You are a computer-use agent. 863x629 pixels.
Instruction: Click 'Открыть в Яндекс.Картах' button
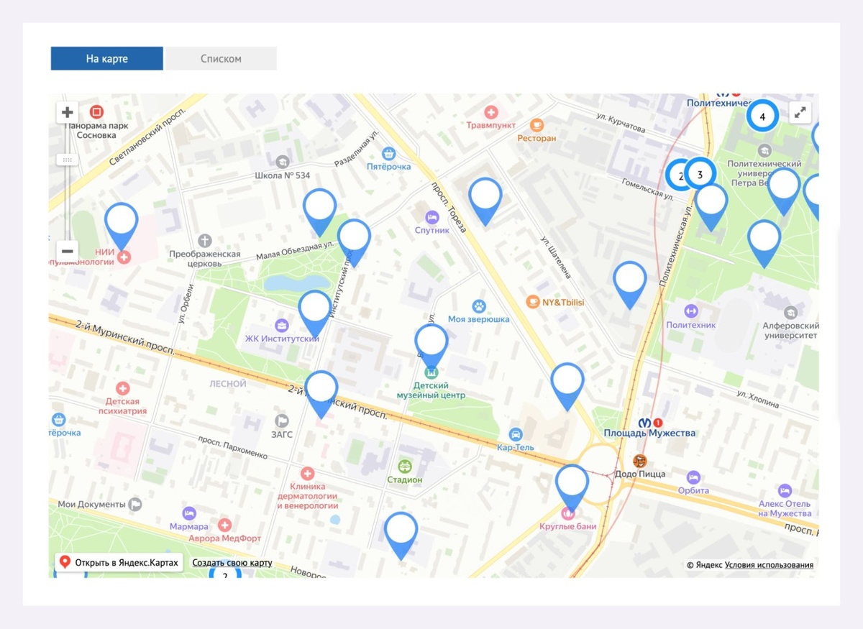(x=120, y=562)
